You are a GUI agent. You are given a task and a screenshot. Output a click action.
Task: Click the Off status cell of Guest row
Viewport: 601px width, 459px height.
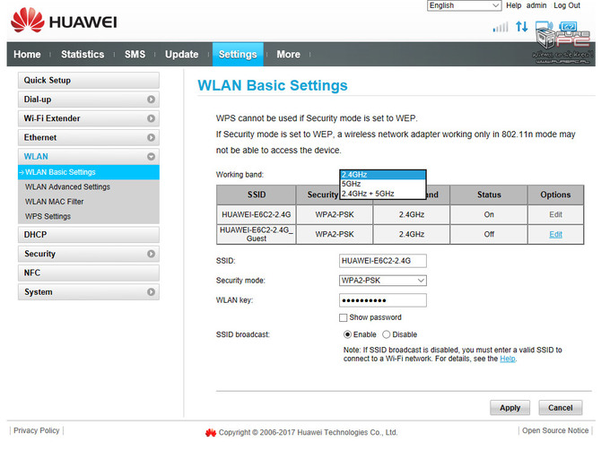tap(489, 234)
